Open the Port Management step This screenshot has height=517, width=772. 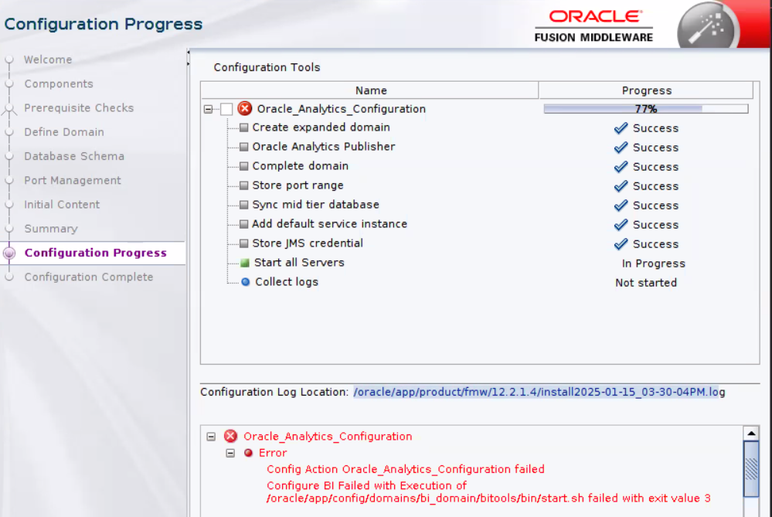click(x=73, y=180)
